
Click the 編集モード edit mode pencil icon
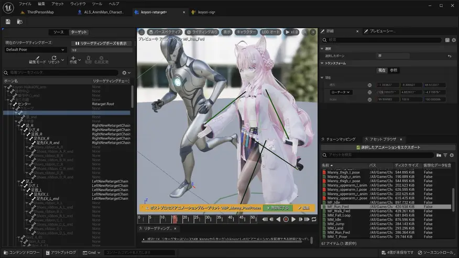(x=38, y=58)
